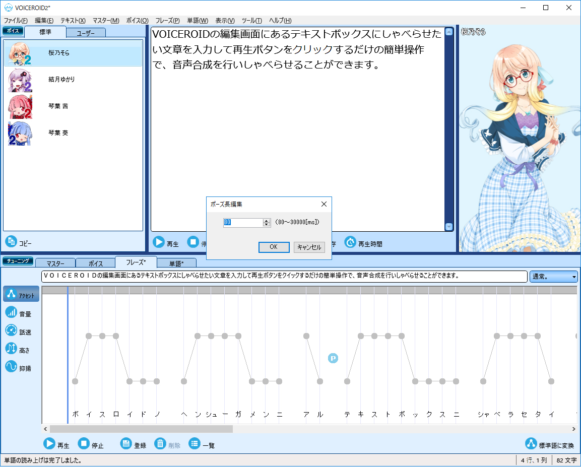Increase pause length with the spinner up arrow
This screenshot has height=467, width=581.
(x=267, y=220)
